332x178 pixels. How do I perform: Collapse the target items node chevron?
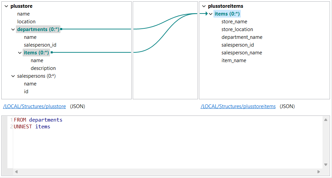coord(211,14)
